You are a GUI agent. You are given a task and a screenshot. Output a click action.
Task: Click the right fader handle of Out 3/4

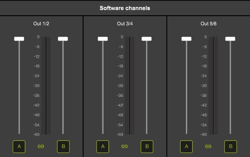pyautogui.click(x=146, y=39)
